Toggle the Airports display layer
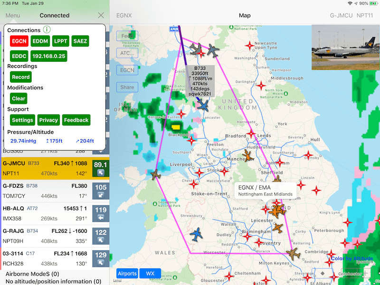380x285 pixels. pos(127,273)
